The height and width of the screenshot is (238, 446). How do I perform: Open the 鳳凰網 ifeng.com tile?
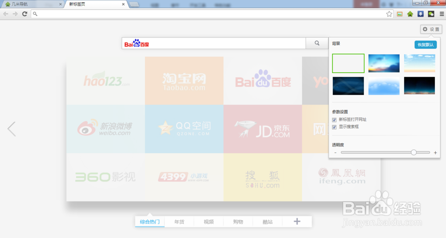(x=341, y=177)
